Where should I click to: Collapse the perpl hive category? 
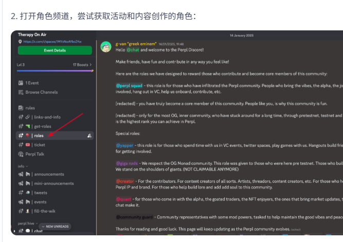point(28,223)
